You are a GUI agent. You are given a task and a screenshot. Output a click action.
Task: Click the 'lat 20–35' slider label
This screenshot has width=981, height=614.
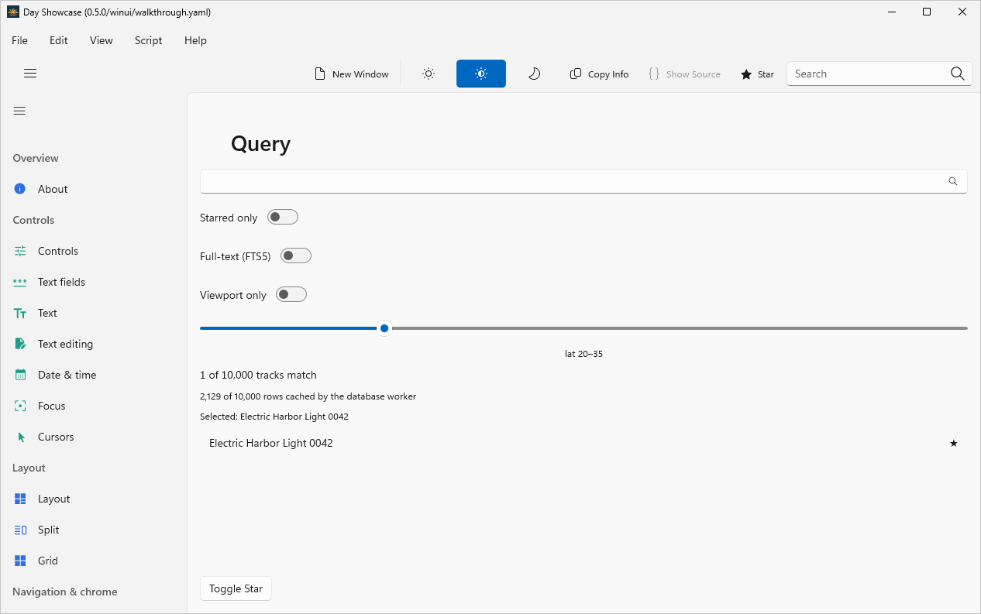[x=583, y=354]
